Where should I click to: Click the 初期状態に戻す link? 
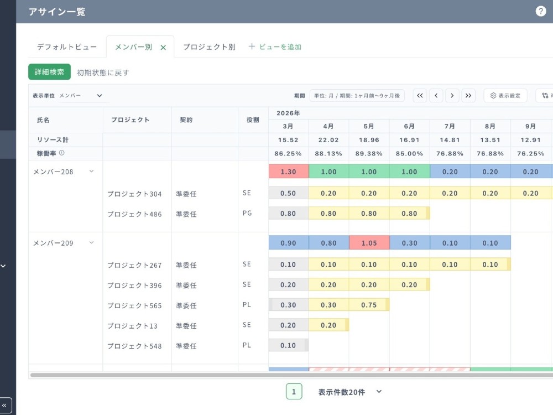[103, 72]
